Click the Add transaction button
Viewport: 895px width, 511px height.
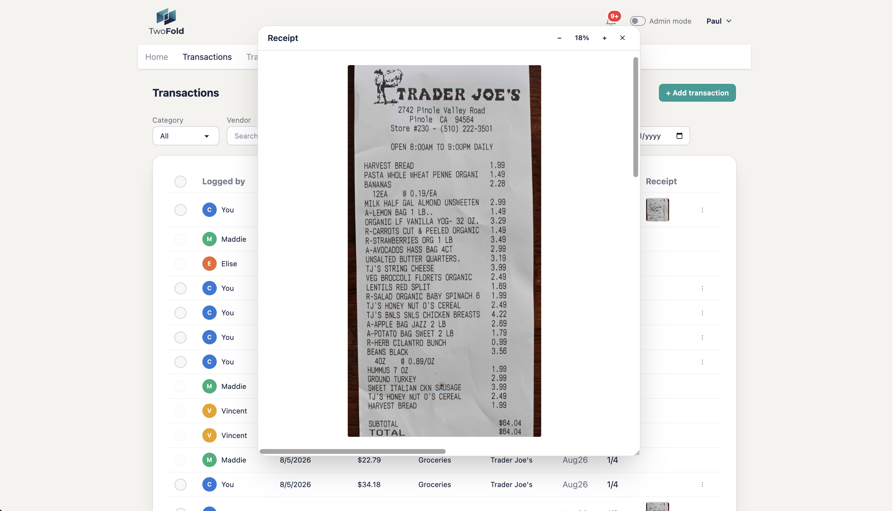click(697, 93)
